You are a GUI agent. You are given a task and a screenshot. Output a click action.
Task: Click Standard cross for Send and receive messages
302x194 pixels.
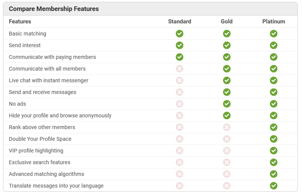coord(180,92)
